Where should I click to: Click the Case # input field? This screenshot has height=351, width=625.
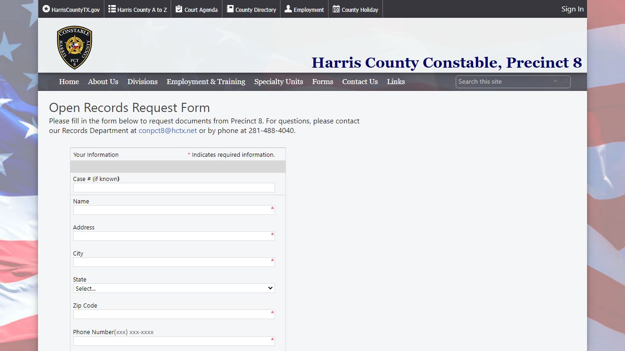(174, 187)
